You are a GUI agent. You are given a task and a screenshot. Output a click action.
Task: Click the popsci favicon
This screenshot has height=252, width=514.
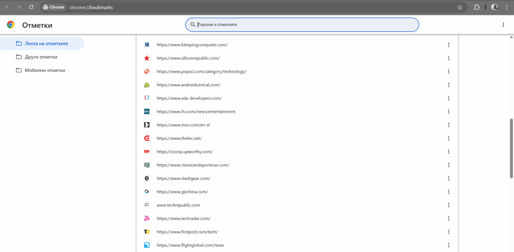(x=147, y=71)
